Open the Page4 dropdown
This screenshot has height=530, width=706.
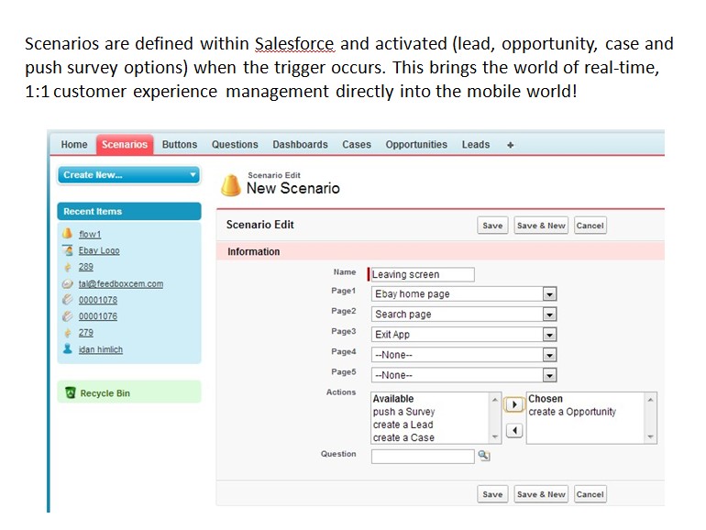coord(464,355)
